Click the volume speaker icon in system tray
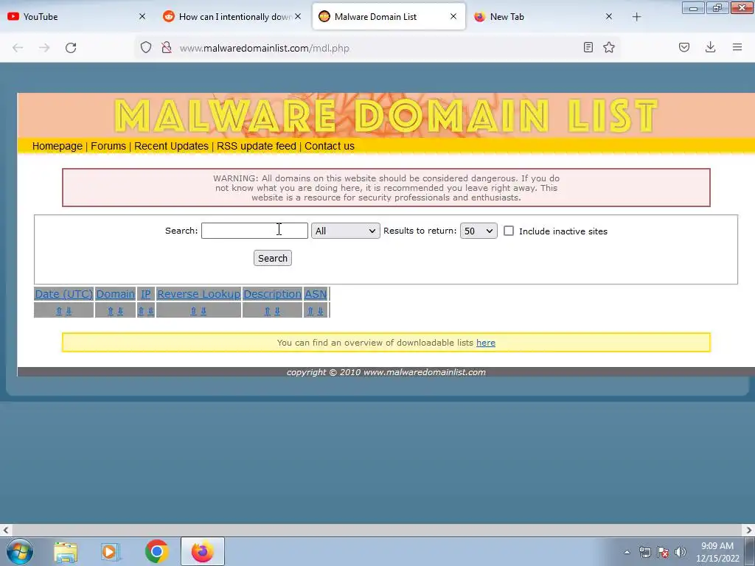 tap(681, 552)
